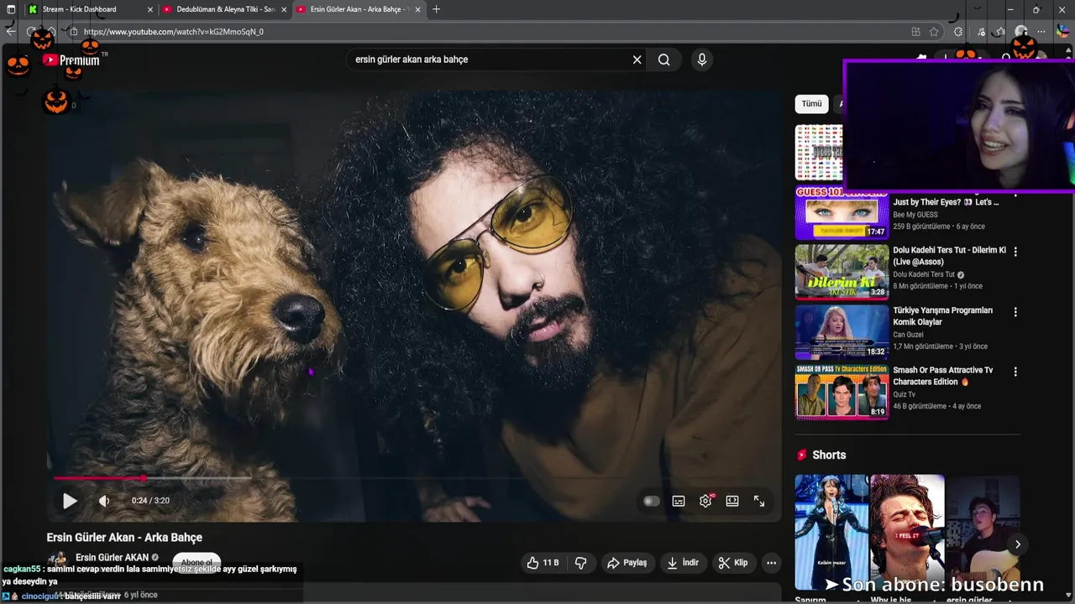
Task: Open Dolu Kadehi Ters Tut - Dilerim Ki video
Action: click(949, 256)
